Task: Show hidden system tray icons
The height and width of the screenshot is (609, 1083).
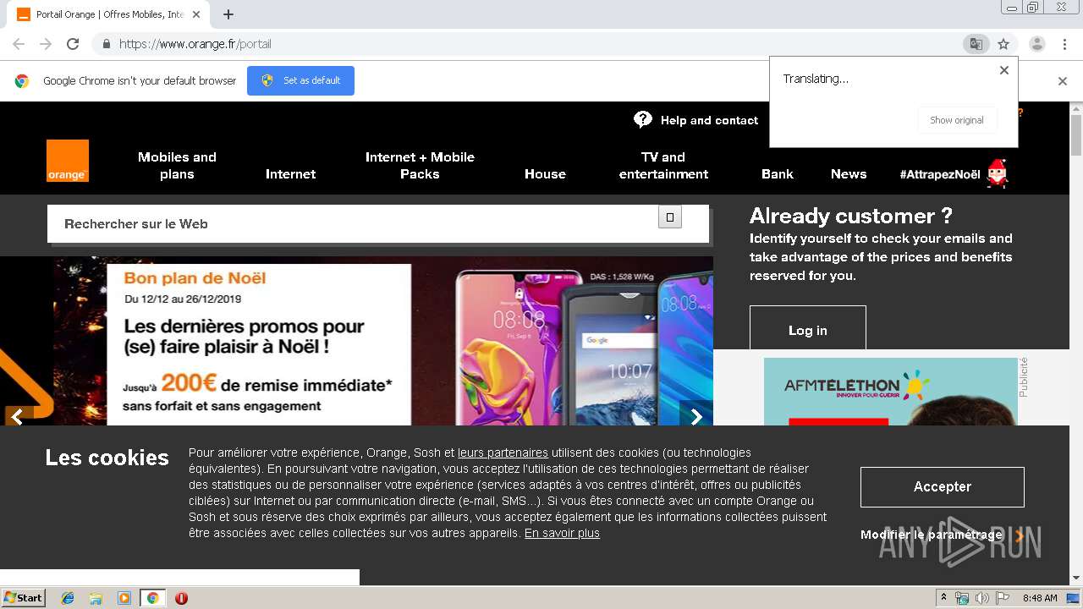Action: click(943, 598)
